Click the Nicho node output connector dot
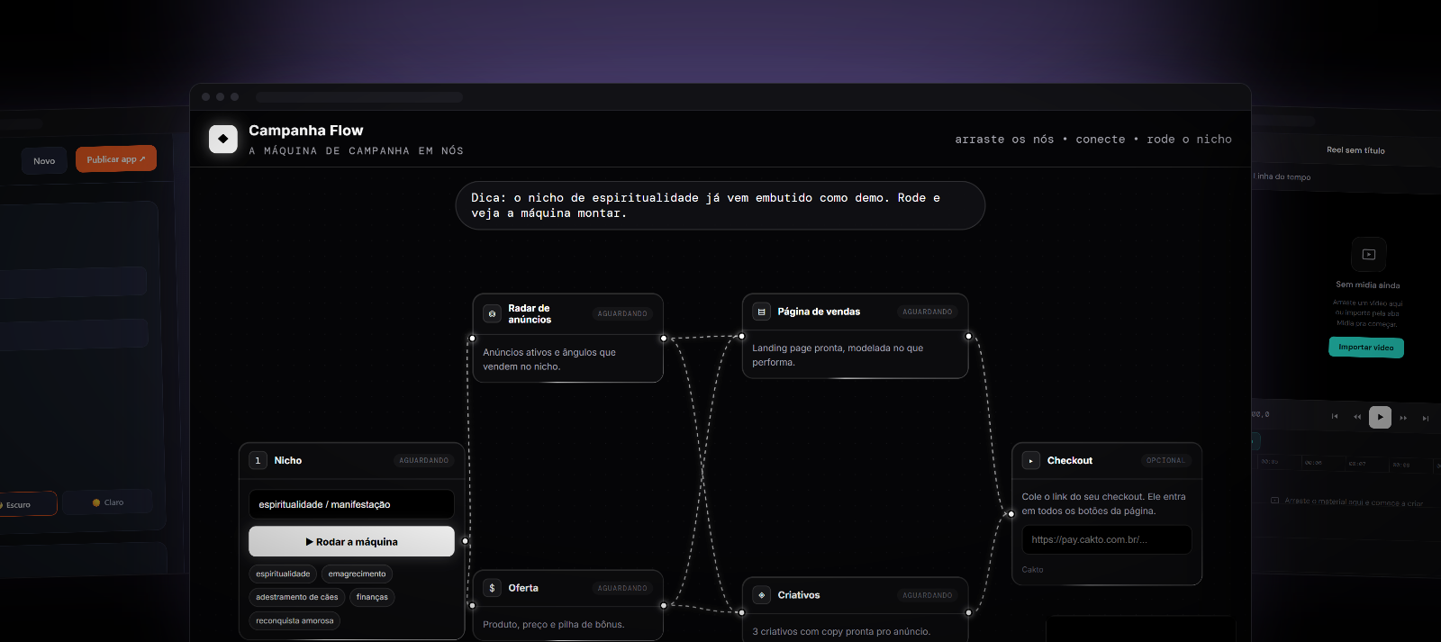Image resolution: width=1441 pixels, height=642 pixels. pos(466,541)
